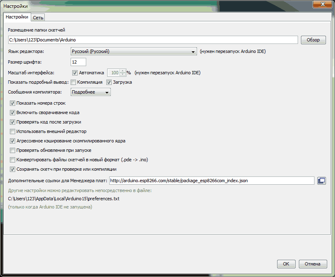Open the editor language dropdown Русский
Screen dimensions: 335x277
click(134, 51)
